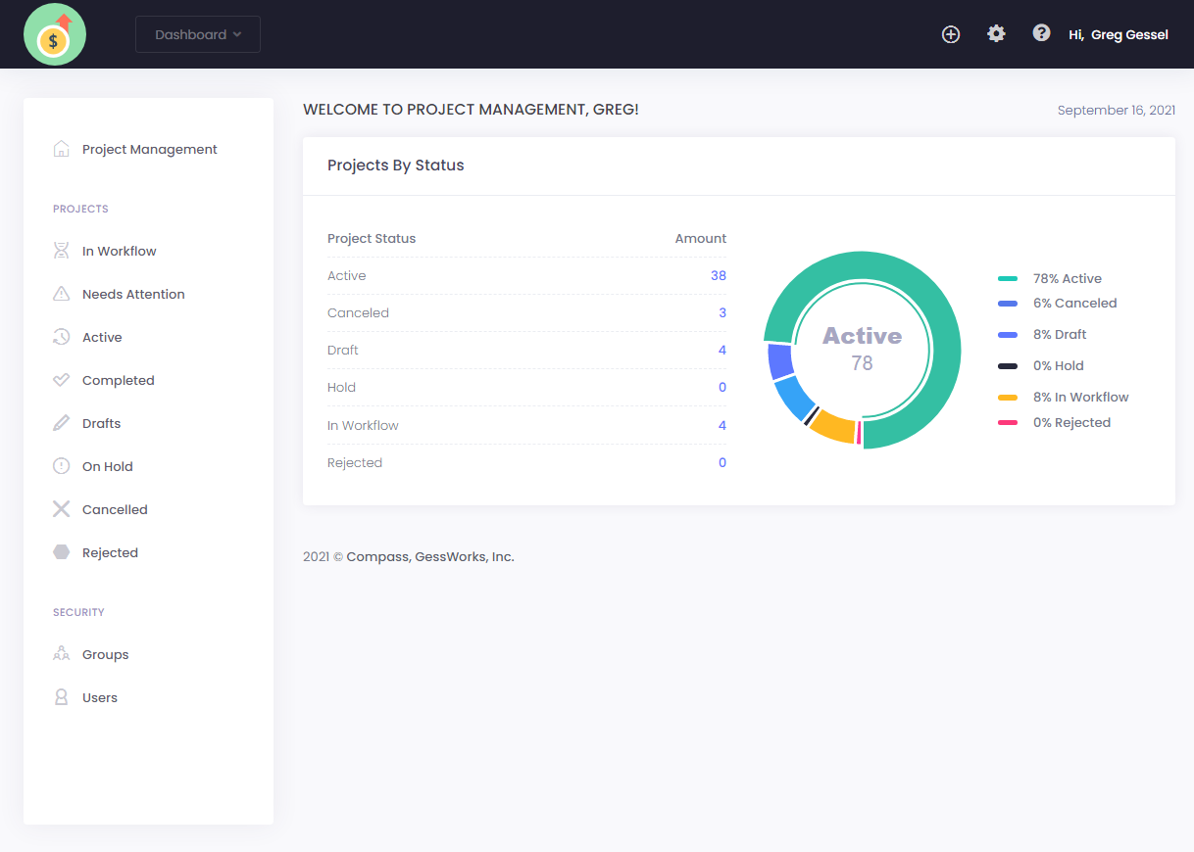The width and height of the screenshot is (1194, 852).
Task: Click the home icon beside Project Management
Action: pyautogui.click(x=61, y=149)
